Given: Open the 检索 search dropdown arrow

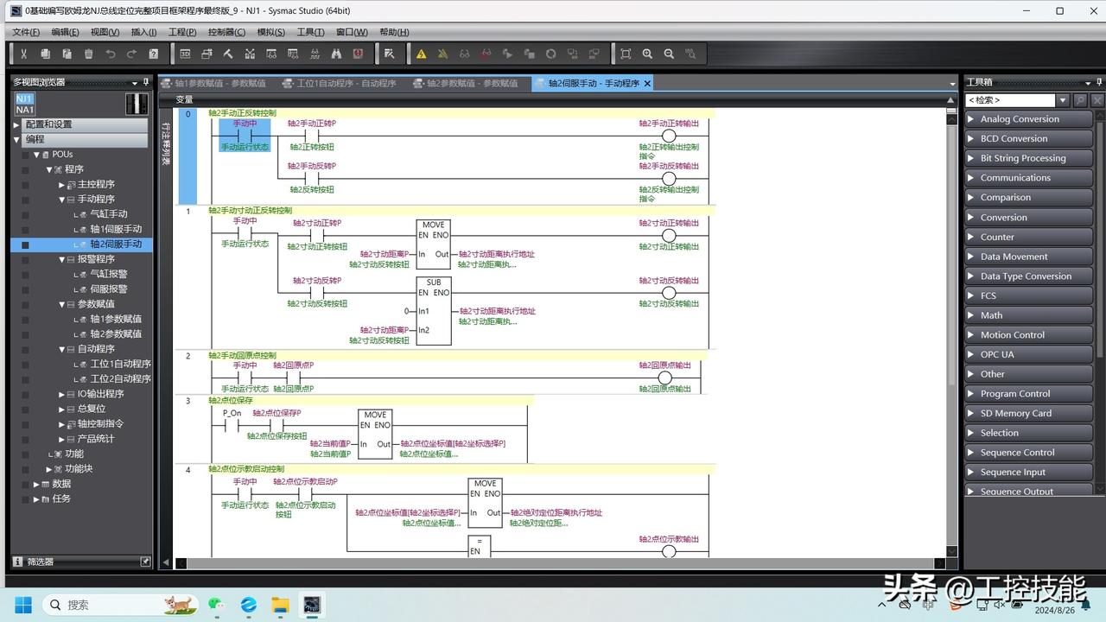Looking at the screenshot, I should pyautogui.click(x=1063, y=100).
